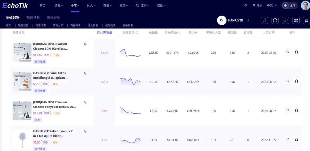Open the 中文 language dropdown
This screenshot has width=310, height=151.
click(272, 5)
